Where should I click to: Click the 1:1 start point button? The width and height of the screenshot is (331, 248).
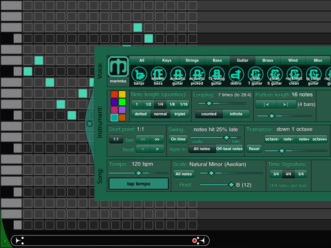[116, 139]
